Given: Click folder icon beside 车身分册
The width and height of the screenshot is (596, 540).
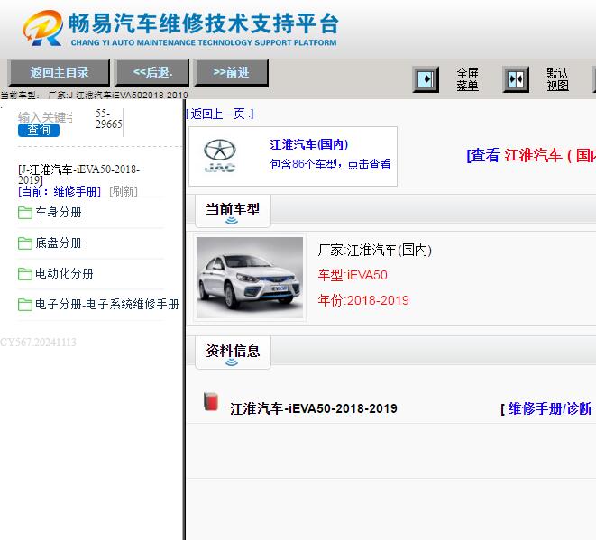Looking at the screenshot, I should [25, 213].
